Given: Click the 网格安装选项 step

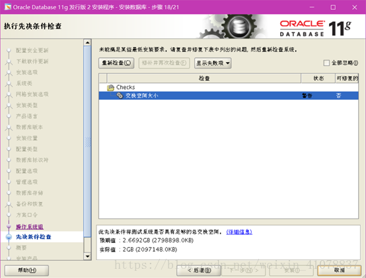Looking at the screenshot, I should click(x=32, y=94).
